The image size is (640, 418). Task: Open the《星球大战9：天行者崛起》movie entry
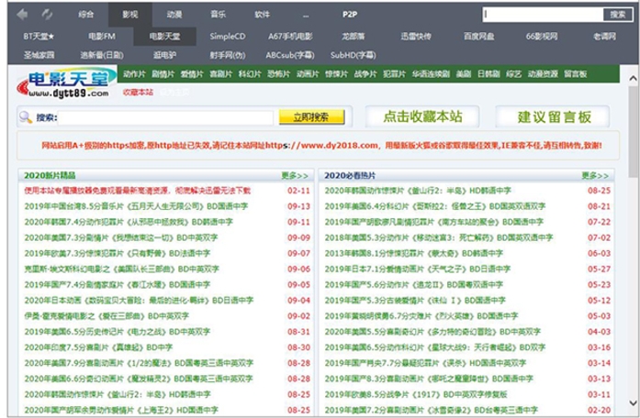pos(435,347)
